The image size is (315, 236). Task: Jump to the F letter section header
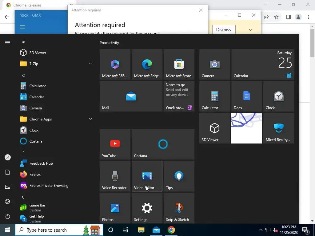(x=23, y=153)
